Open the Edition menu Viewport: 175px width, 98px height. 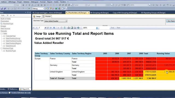(4, 2)
